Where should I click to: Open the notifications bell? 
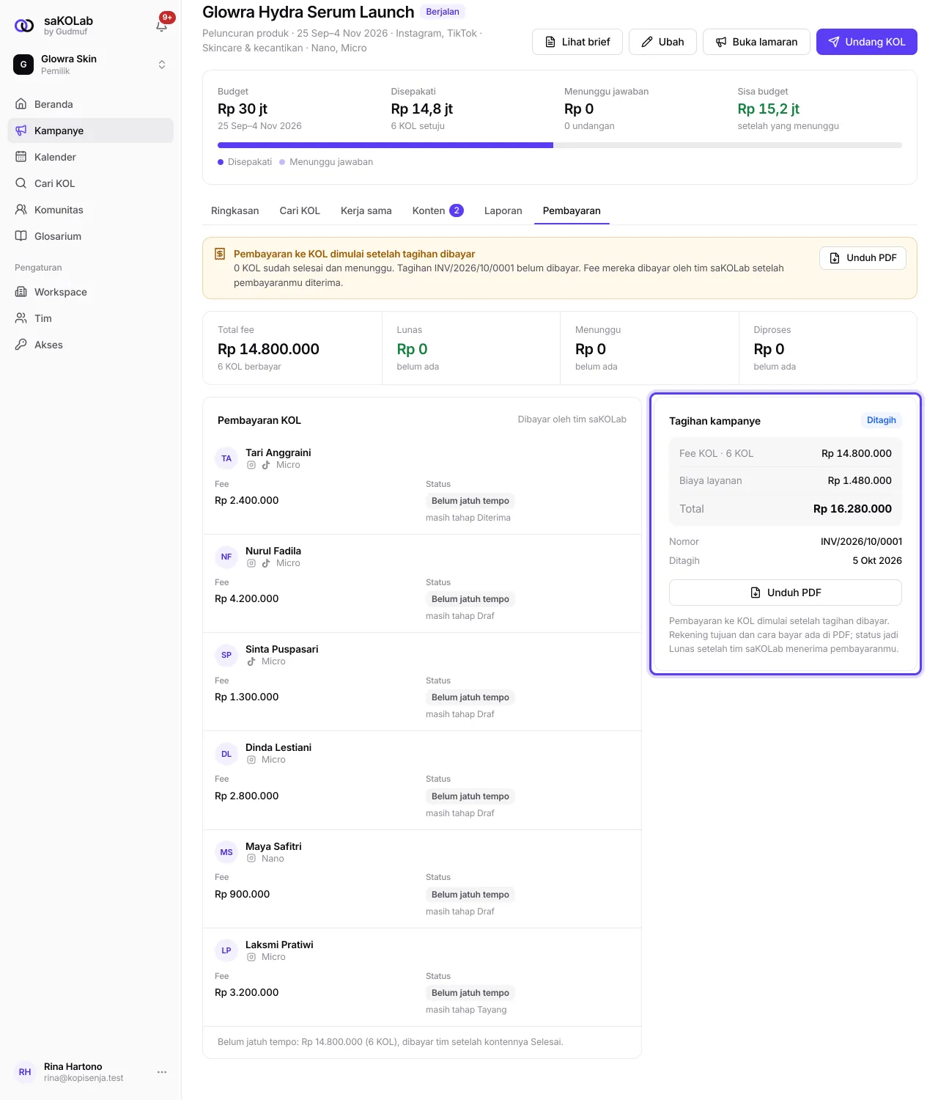point(162,26)
